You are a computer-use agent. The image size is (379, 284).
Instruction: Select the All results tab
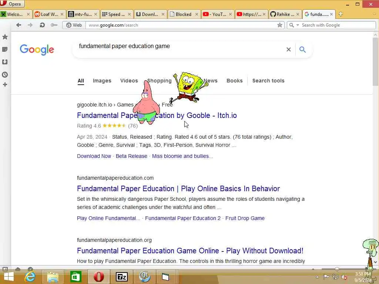click(81, 81)
